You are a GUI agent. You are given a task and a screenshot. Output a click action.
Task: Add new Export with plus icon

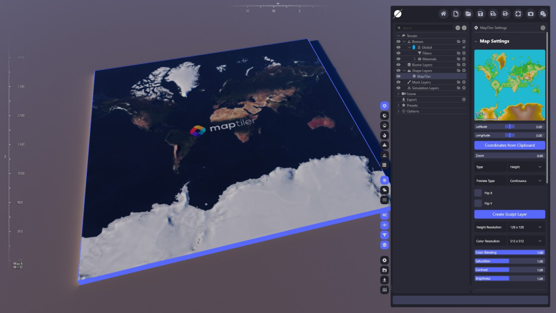(x=464, y=100)
